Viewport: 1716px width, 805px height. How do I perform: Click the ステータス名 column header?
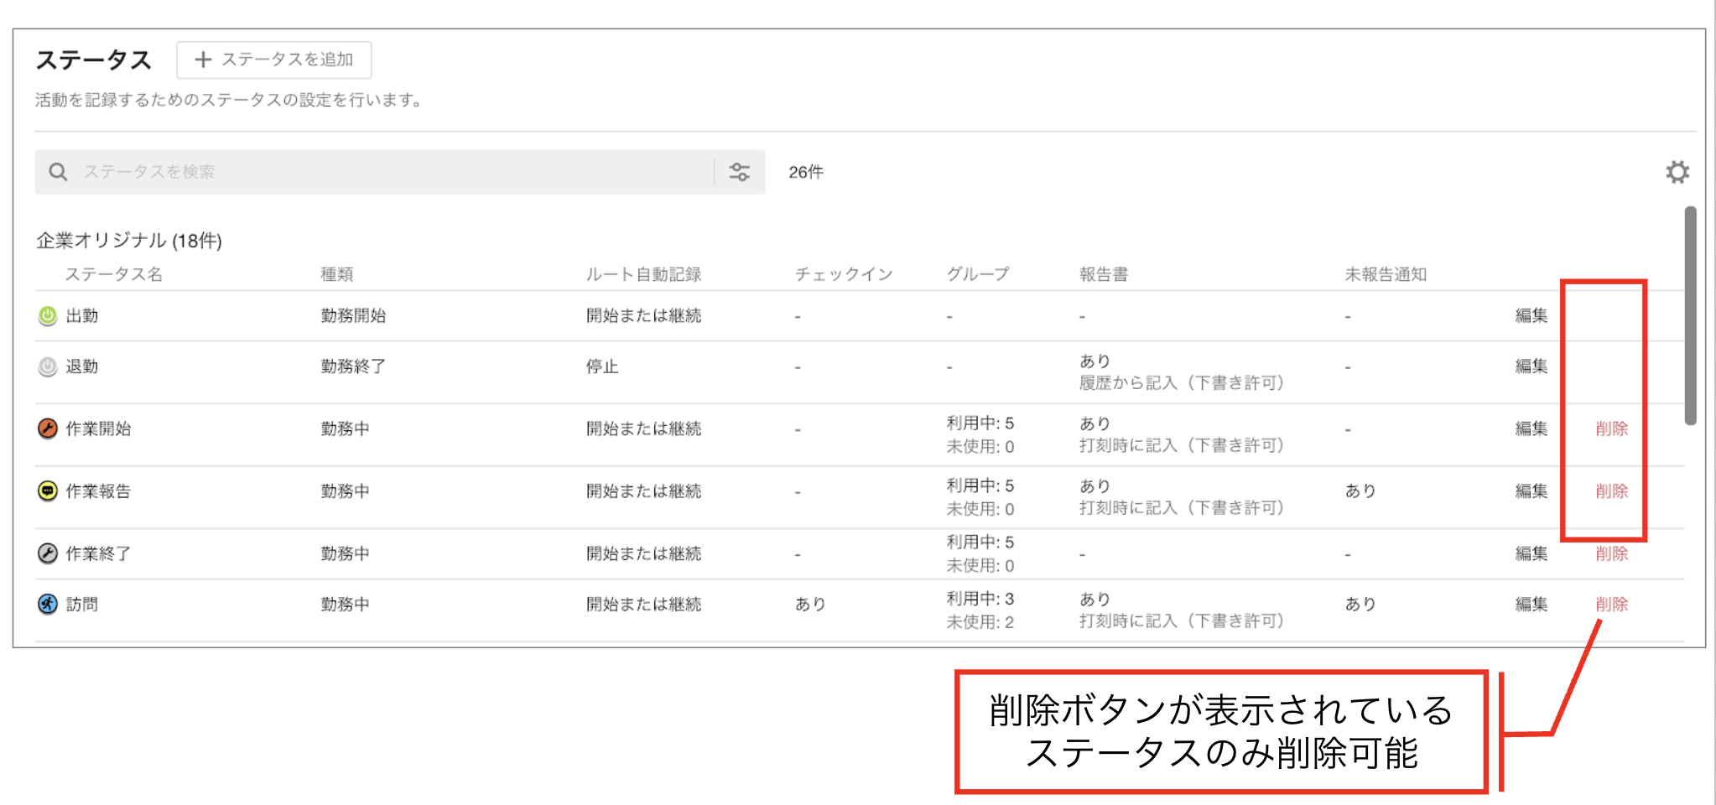pos(114,274)
